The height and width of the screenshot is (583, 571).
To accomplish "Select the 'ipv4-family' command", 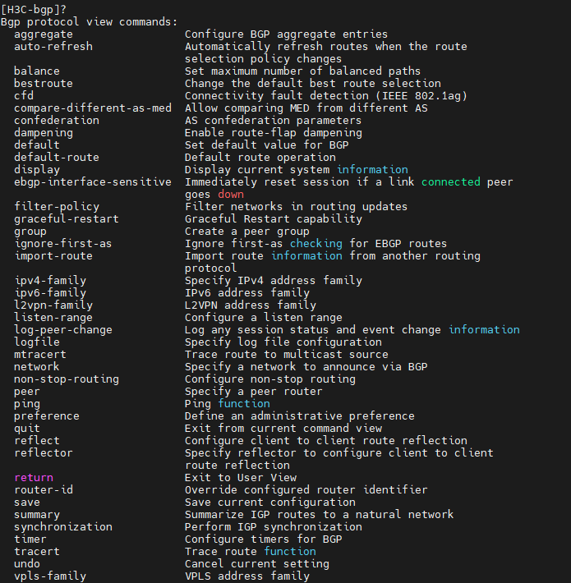I will [50, 280].
